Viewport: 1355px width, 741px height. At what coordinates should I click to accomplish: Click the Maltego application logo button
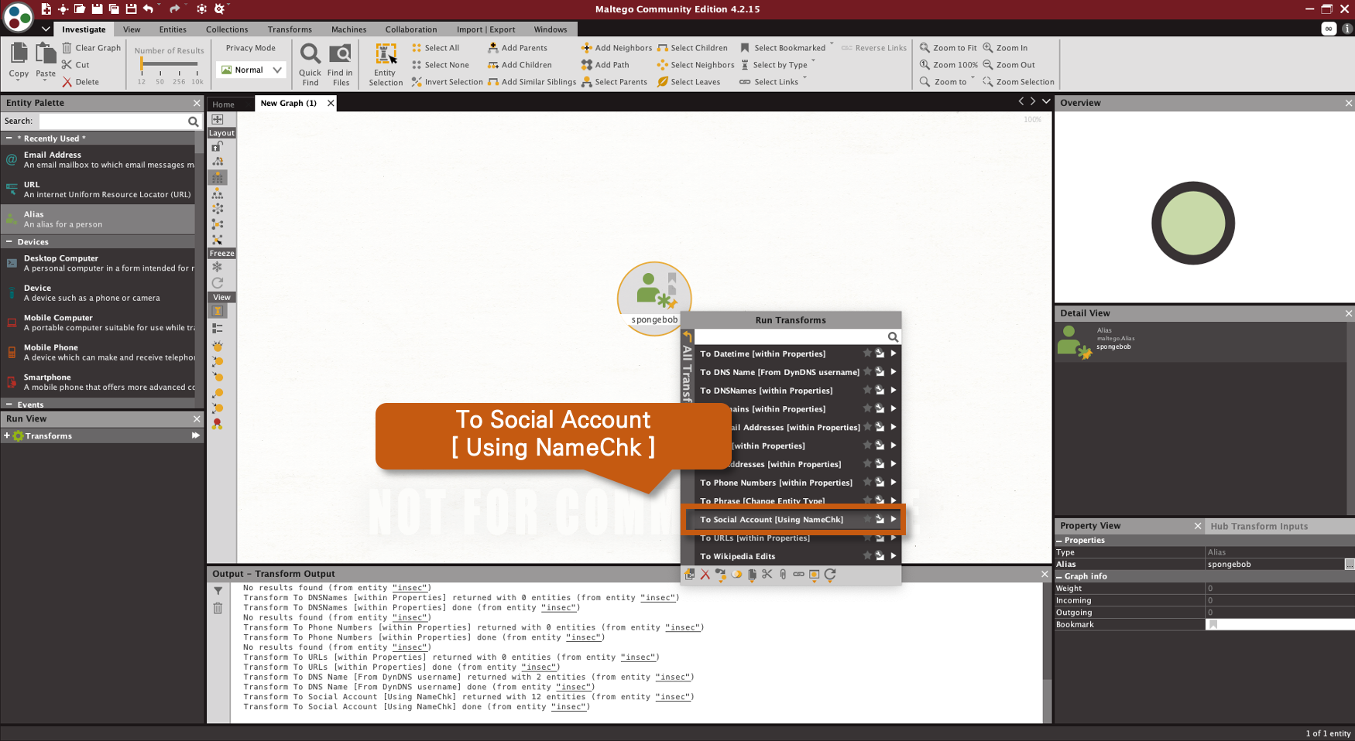click(18, 17)
